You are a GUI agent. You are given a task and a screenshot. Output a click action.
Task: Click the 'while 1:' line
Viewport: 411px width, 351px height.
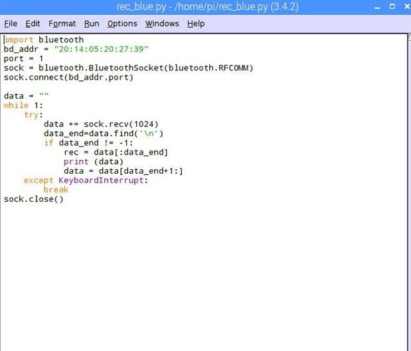(23, 105)
